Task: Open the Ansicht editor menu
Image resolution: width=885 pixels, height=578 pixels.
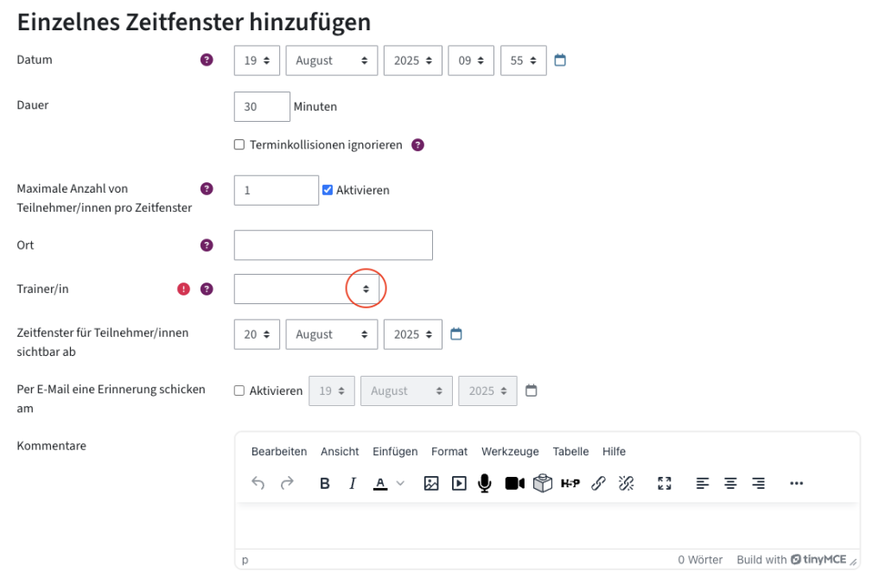Action: pos(340,452)
